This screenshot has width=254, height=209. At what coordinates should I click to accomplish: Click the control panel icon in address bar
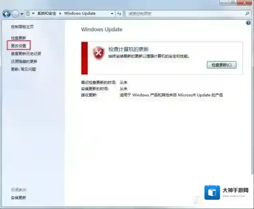point(28,13)
